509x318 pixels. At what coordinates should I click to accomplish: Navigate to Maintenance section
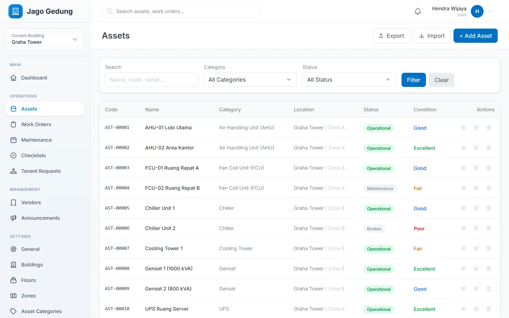(x=45, y=140)
